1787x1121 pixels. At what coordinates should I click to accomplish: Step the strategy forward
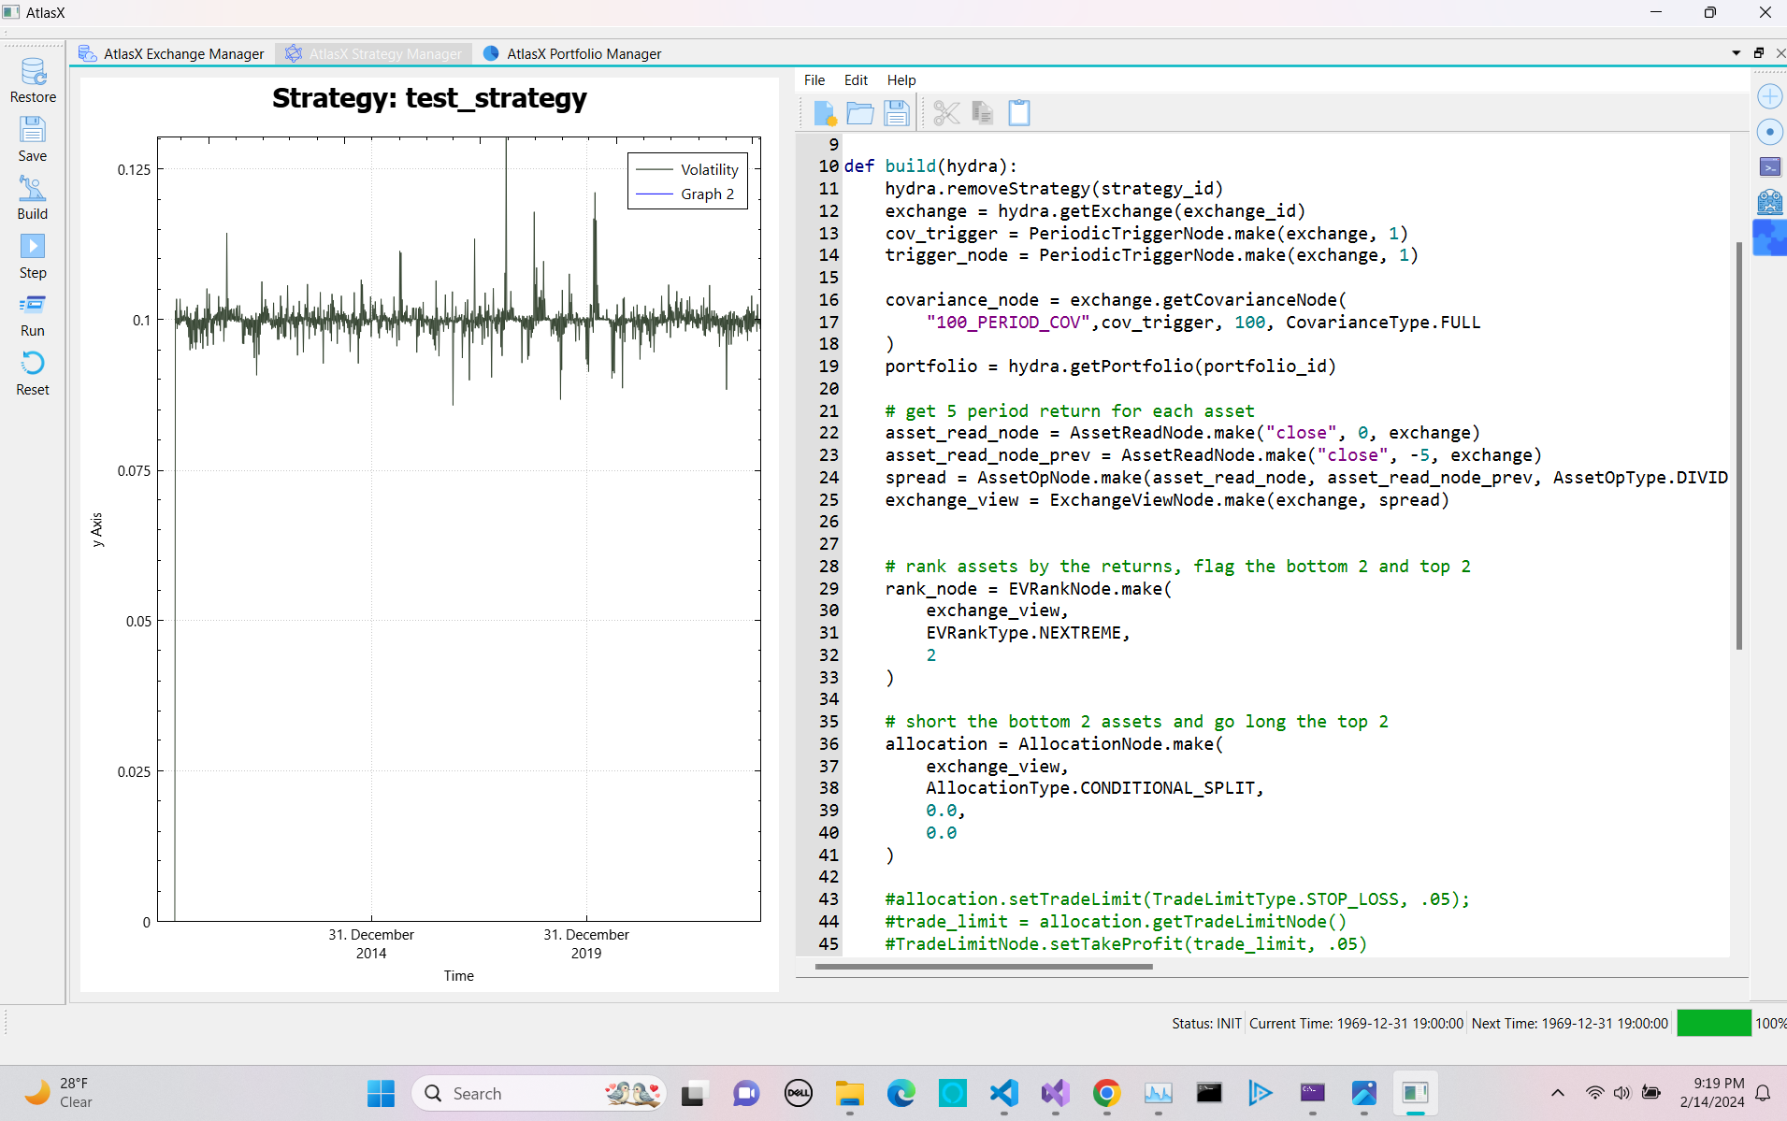pos(33,248)
